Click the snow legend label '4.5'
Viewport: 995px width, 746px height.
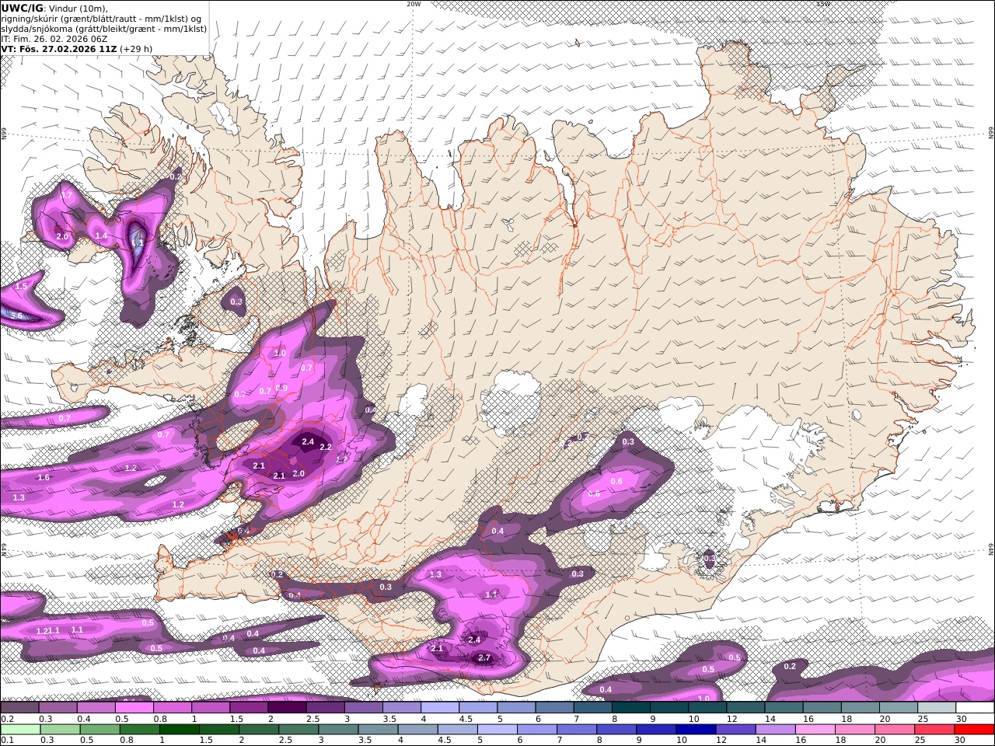pyautogui.click(x=467, y=719)
